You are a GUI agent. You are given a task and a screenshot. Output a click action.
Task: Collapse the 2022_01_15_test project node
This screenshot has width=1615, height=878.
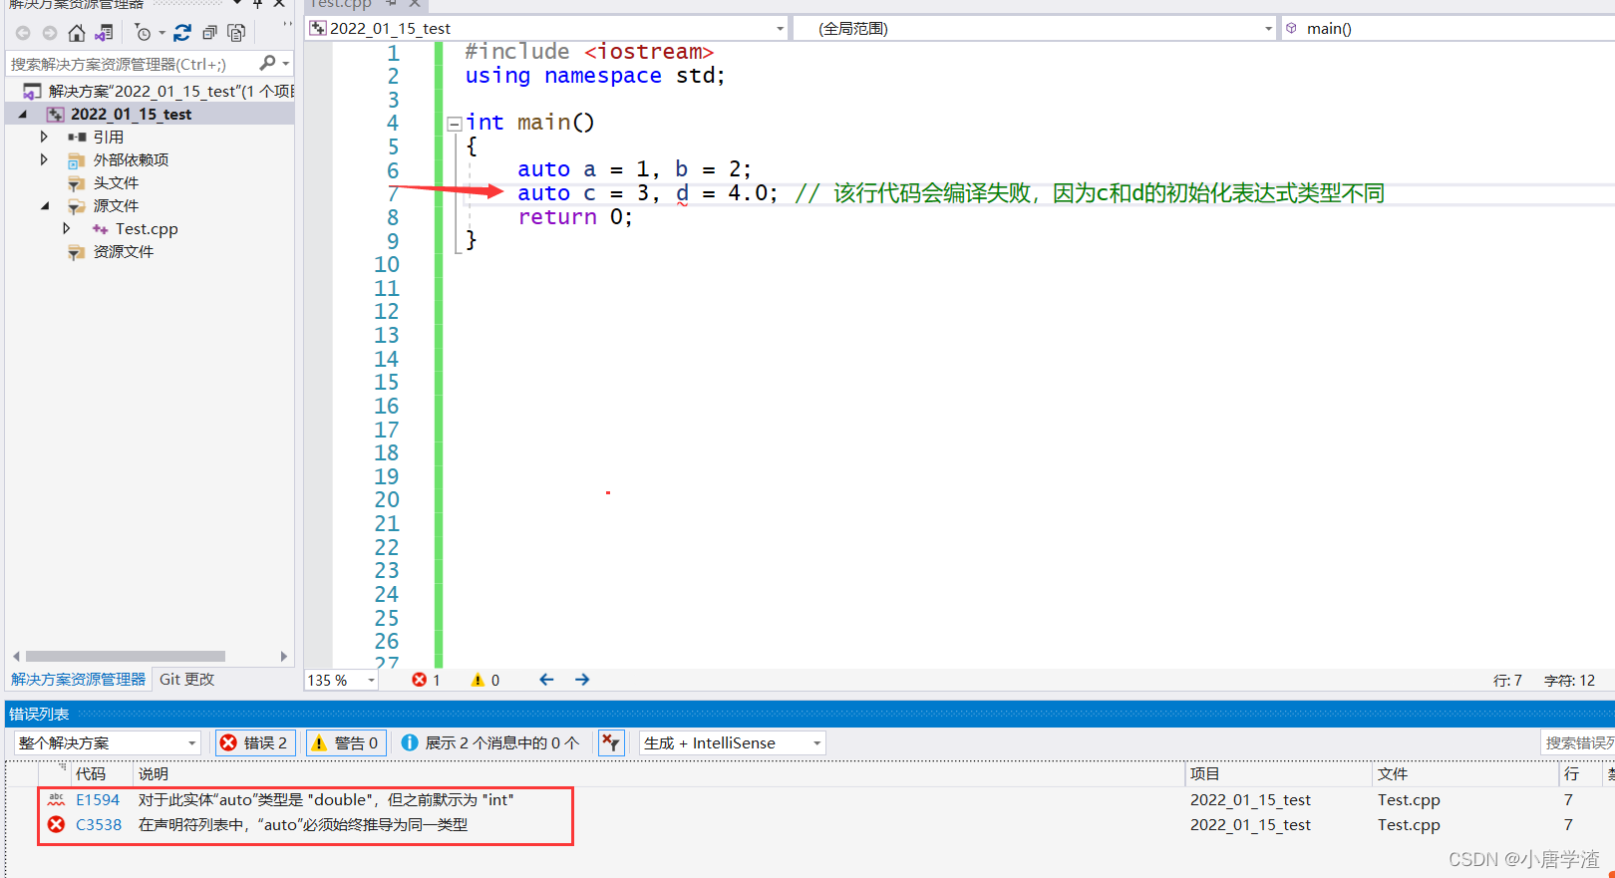(23, 114)
